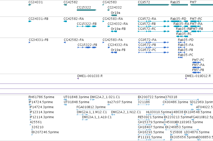Select protein CG42583-PA
This screenshot has width=213, height=141.
(x=113, y=40)
